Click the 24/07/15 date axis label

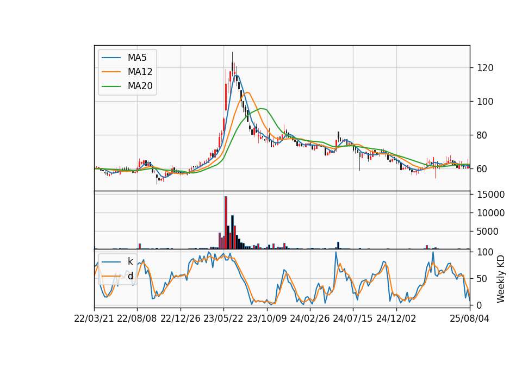coord(352,319)
